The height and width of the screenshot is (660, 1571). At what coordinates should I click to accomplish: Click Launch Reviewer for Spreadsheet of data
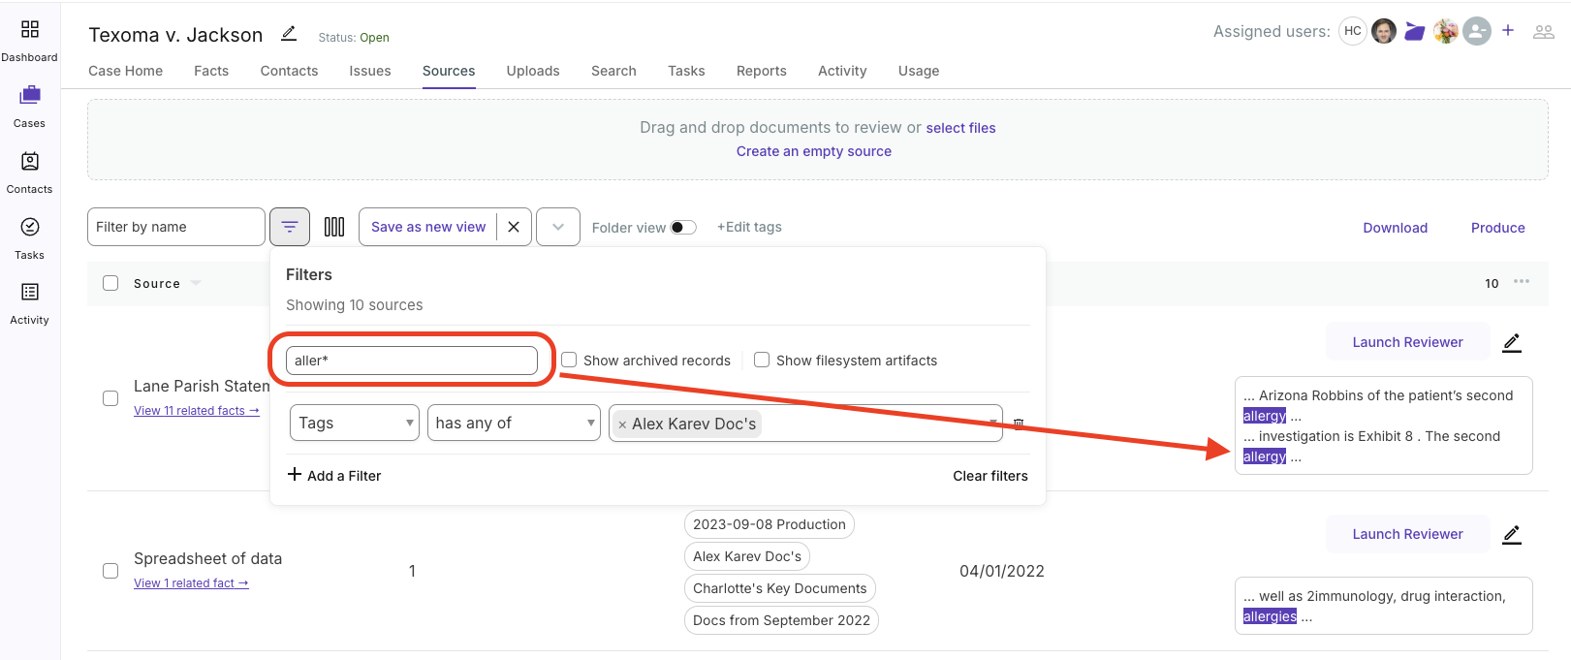[1407, 534]
